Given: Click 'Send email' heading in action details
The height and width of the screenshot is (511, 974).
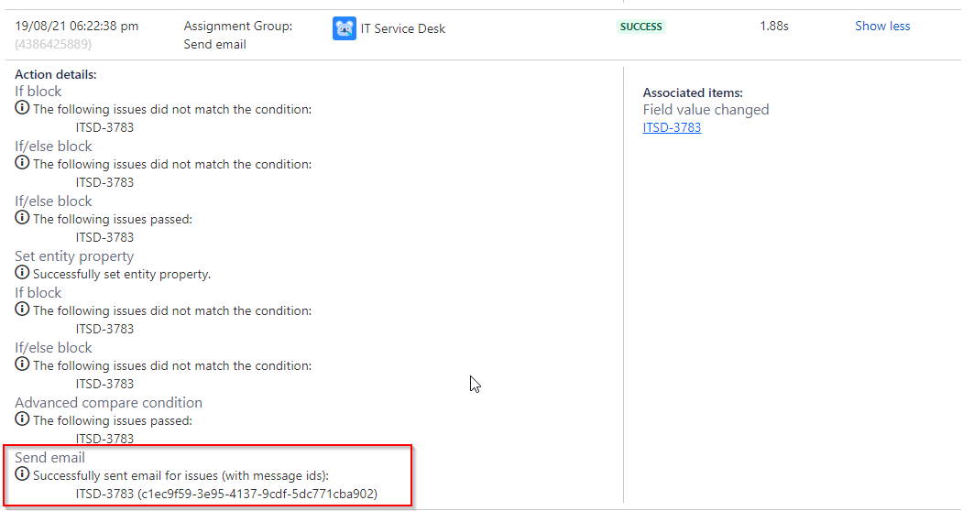Looking at the screenshot, I should click(x=49, y=458).
